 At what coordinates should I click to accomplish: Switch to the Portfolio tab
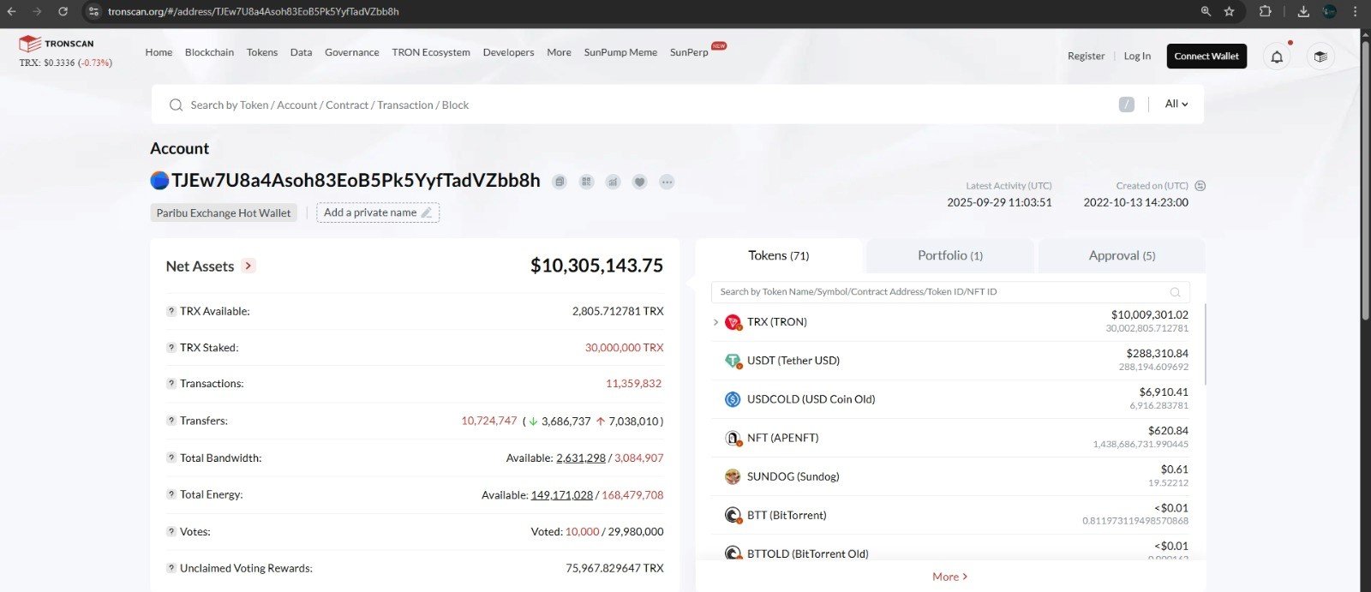coord(949,255)
